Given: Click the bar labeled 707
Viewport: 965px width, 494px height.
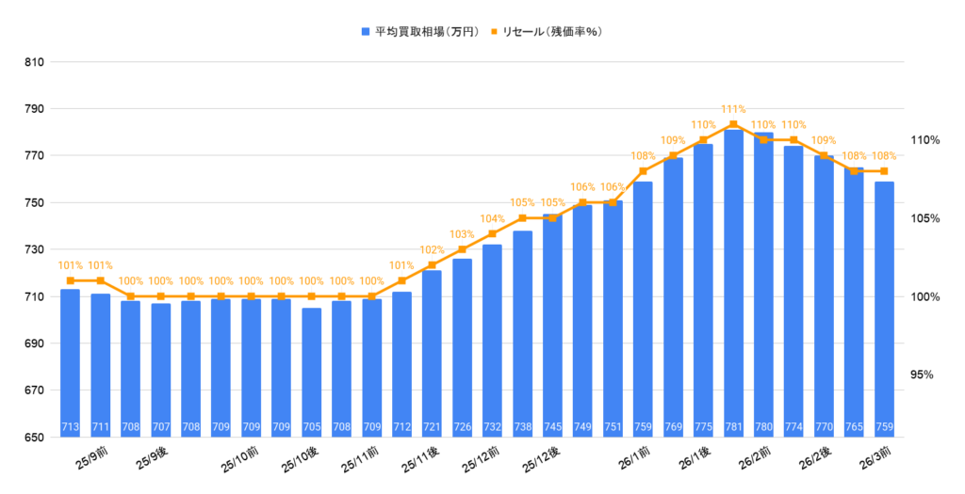Looking at the screenshot, I should click(160, 371).
